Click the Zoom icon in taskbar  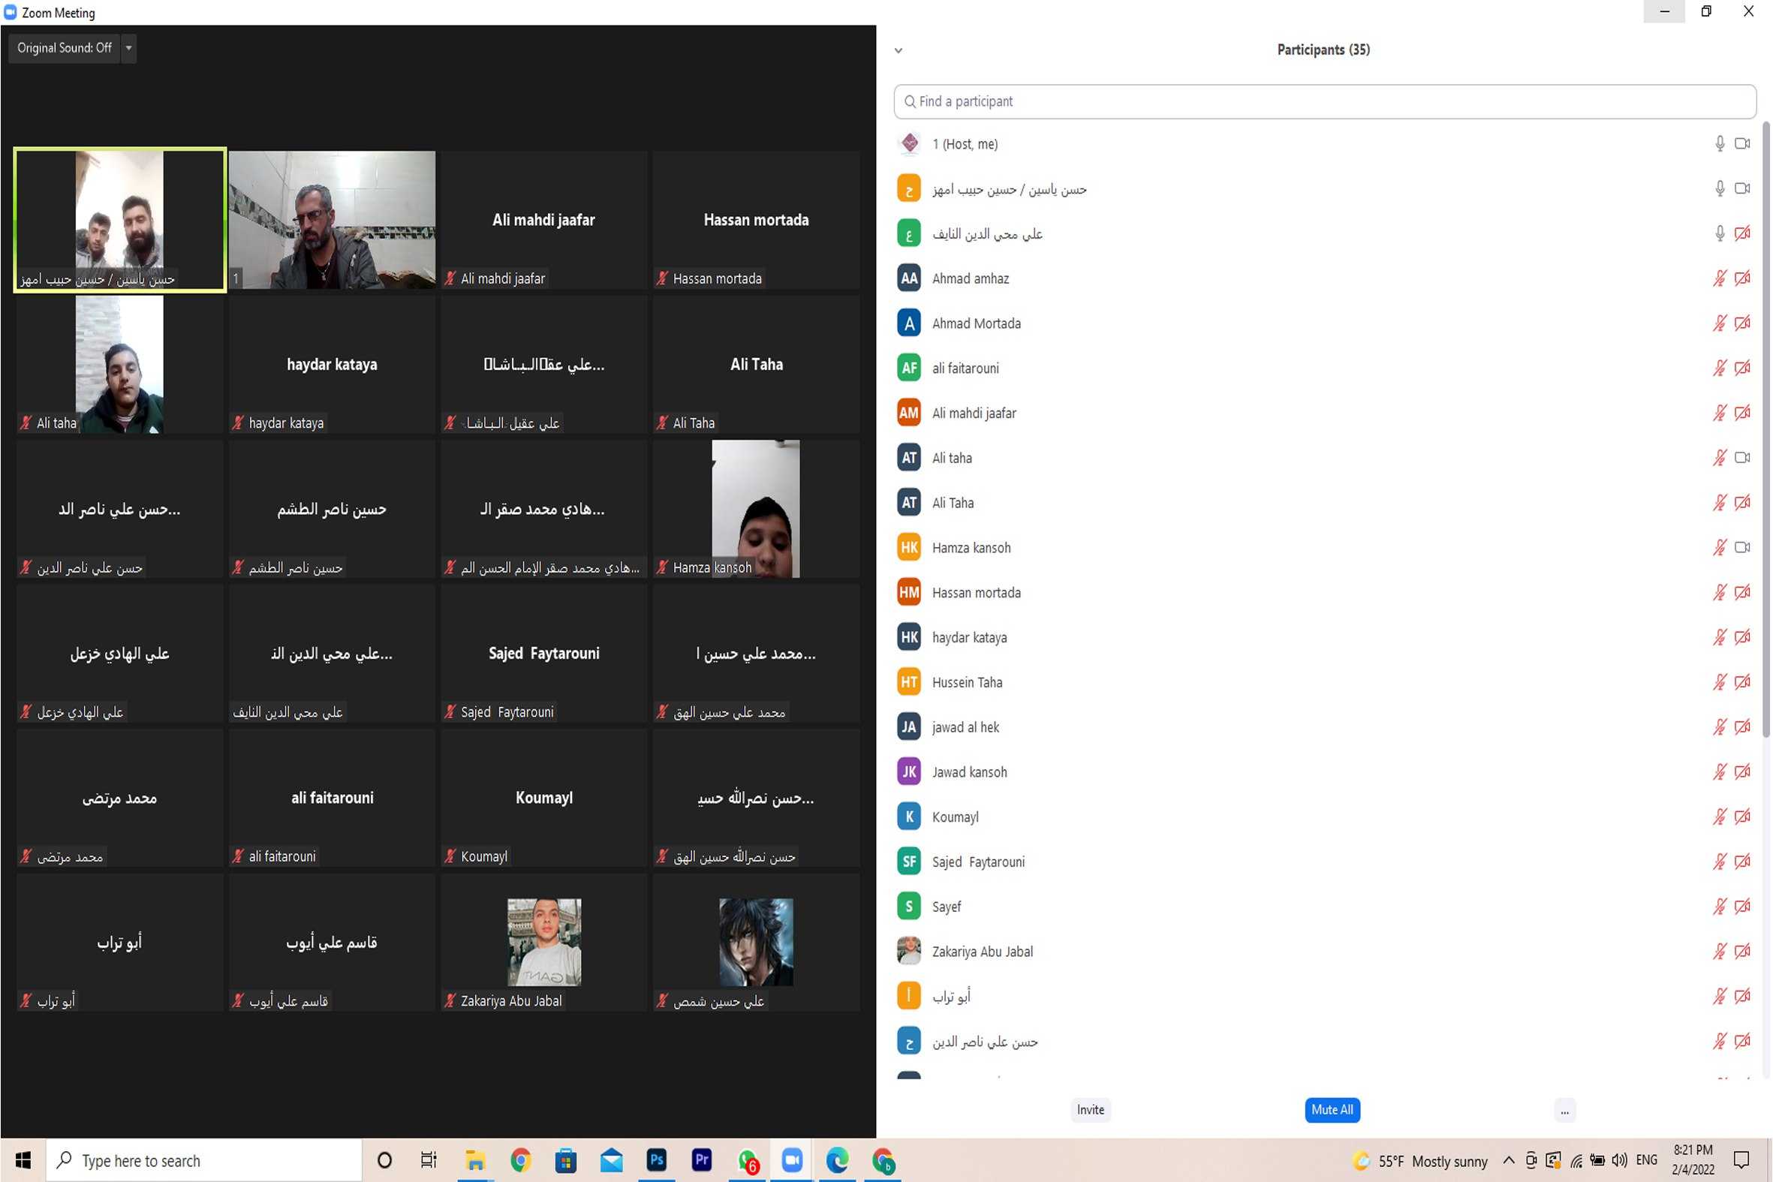(x=792, y=1160)
